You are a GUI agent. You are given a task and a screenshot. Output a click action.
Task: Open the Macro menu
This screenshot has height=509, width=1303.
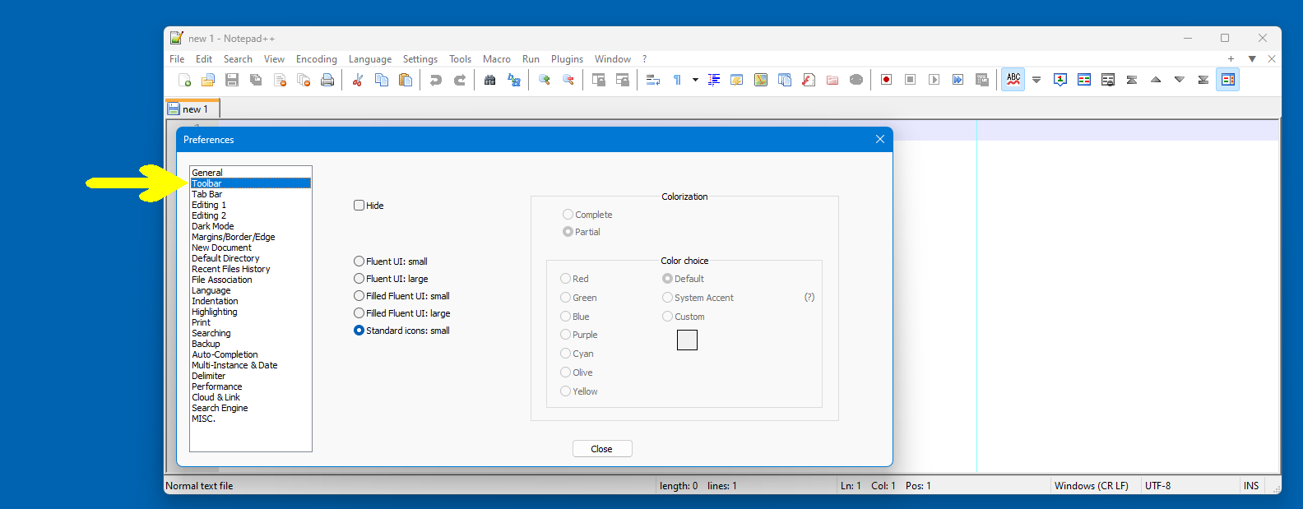coord(497,59)
